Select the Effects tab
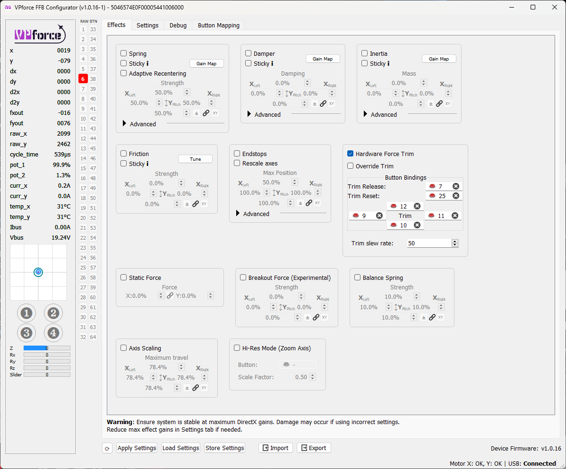Viewport: 566px width, 469px height. pos(116,25)
